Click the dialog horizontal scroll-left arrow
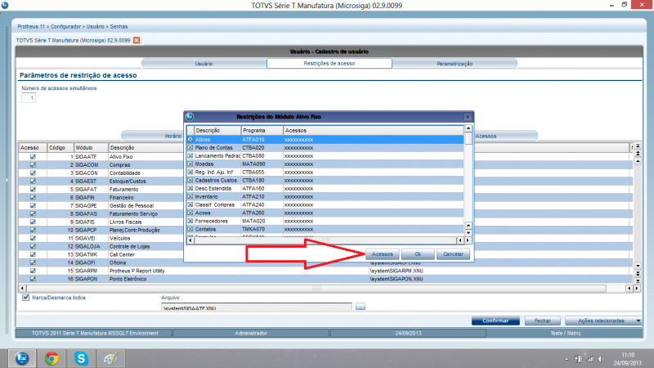The width and height of the screenshot is (654, 368). (190, 240)
